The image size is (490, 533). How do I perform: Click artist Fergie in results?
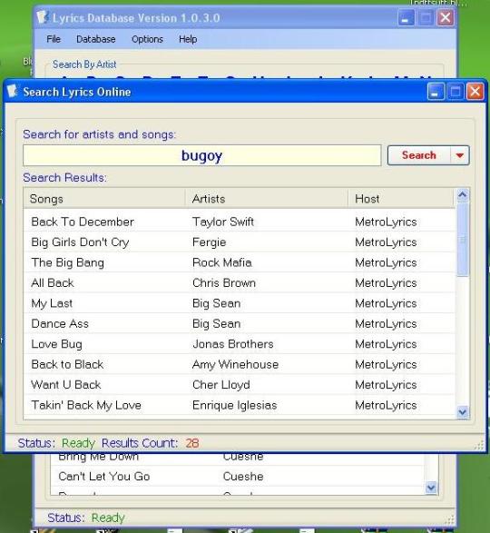[210, 242]
